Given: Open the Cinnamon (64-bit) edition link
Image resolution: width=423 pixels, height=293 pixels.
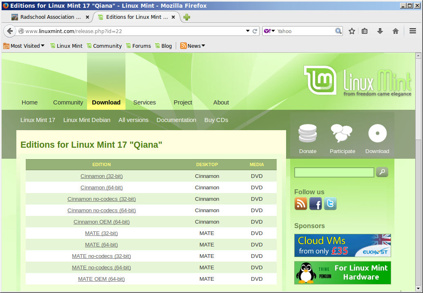Looking at the screenshot, I should 101,188.
